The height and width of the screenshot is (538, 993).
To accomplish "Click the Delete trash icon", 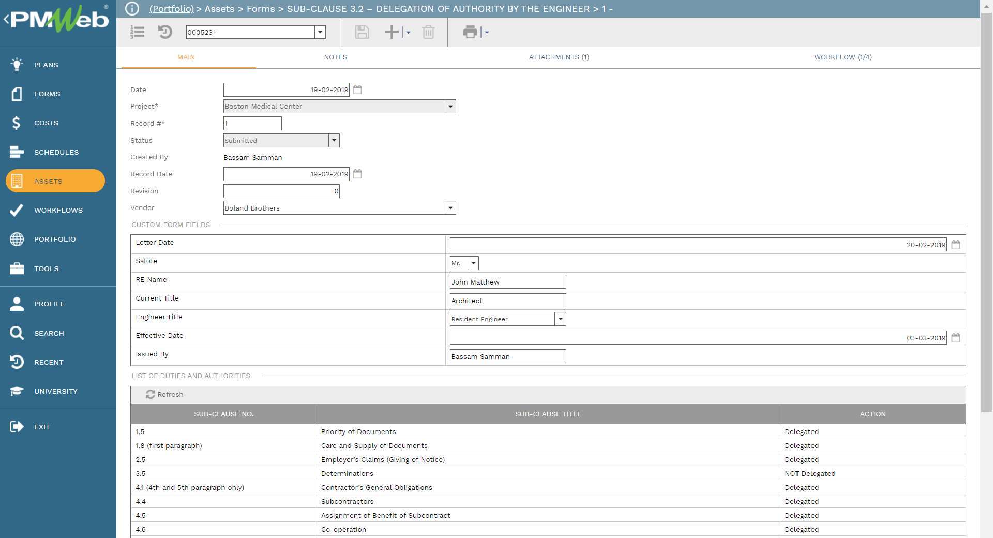I will pos(428,32).
